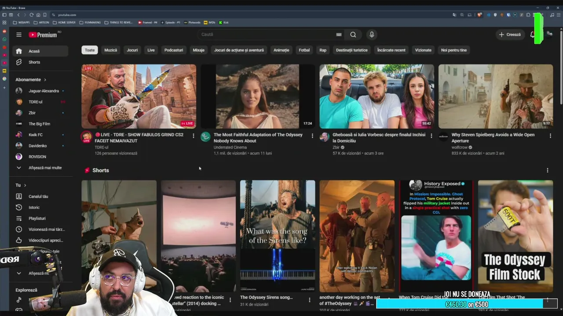Open the Kick bookmark
563x316 pixels.
(x=223, y=22)
